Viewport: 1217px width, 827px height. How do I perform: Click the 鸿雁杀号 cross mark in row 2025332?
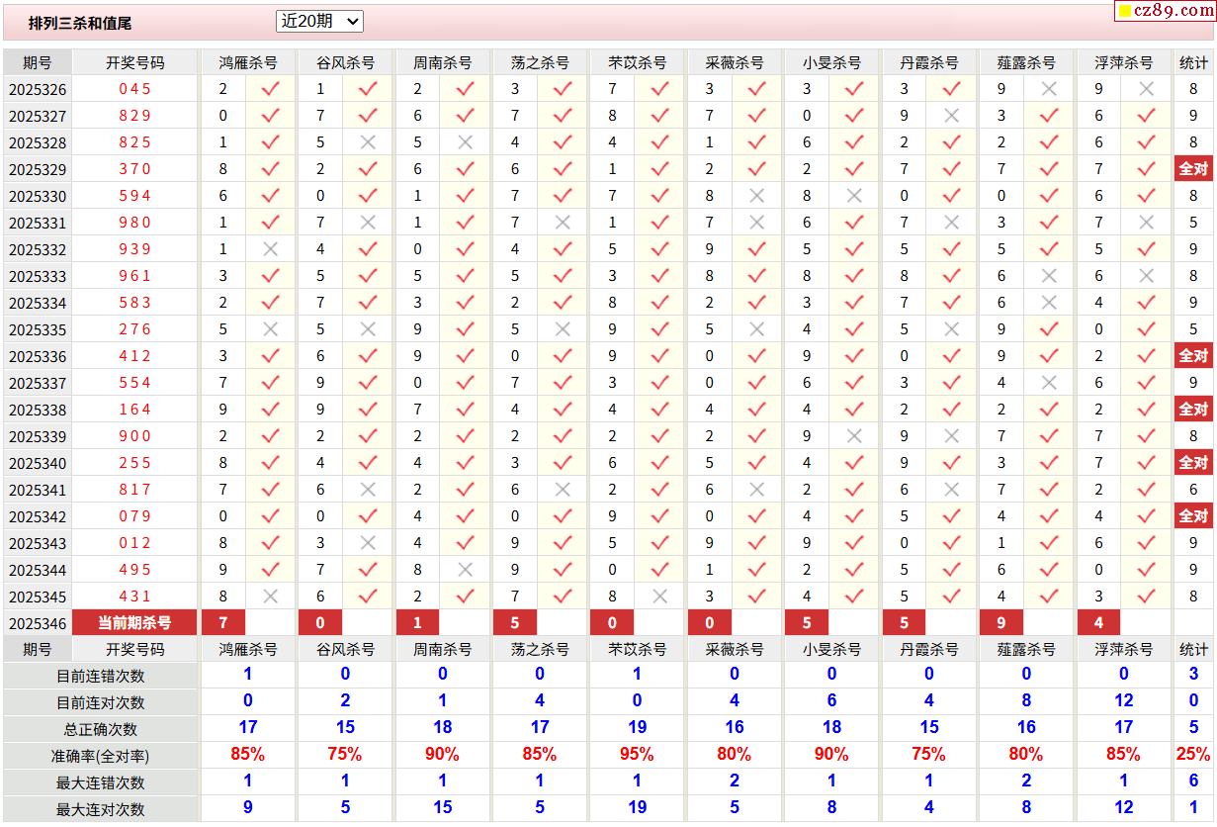270,249
